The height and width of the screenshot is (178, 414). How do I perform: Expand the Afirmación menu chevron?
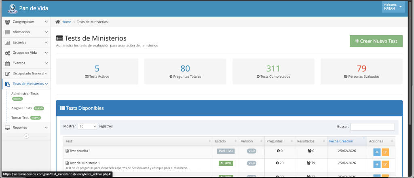46,32
